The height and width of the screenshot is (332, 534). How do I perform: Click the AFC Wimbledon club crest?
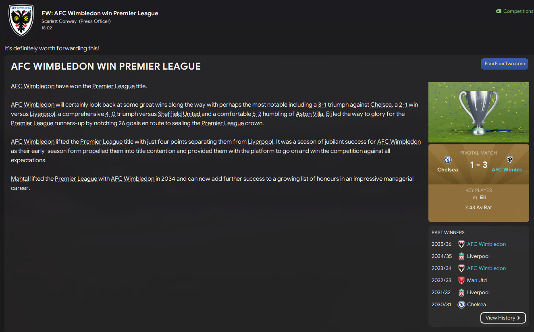click(x=21, y=21)
